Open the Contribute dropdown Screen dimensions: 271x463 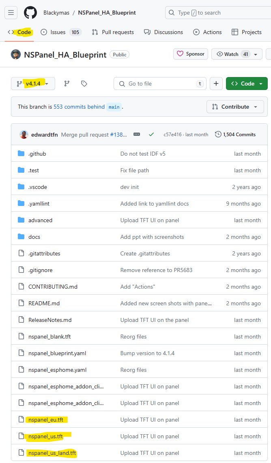(x=235, y=107)
